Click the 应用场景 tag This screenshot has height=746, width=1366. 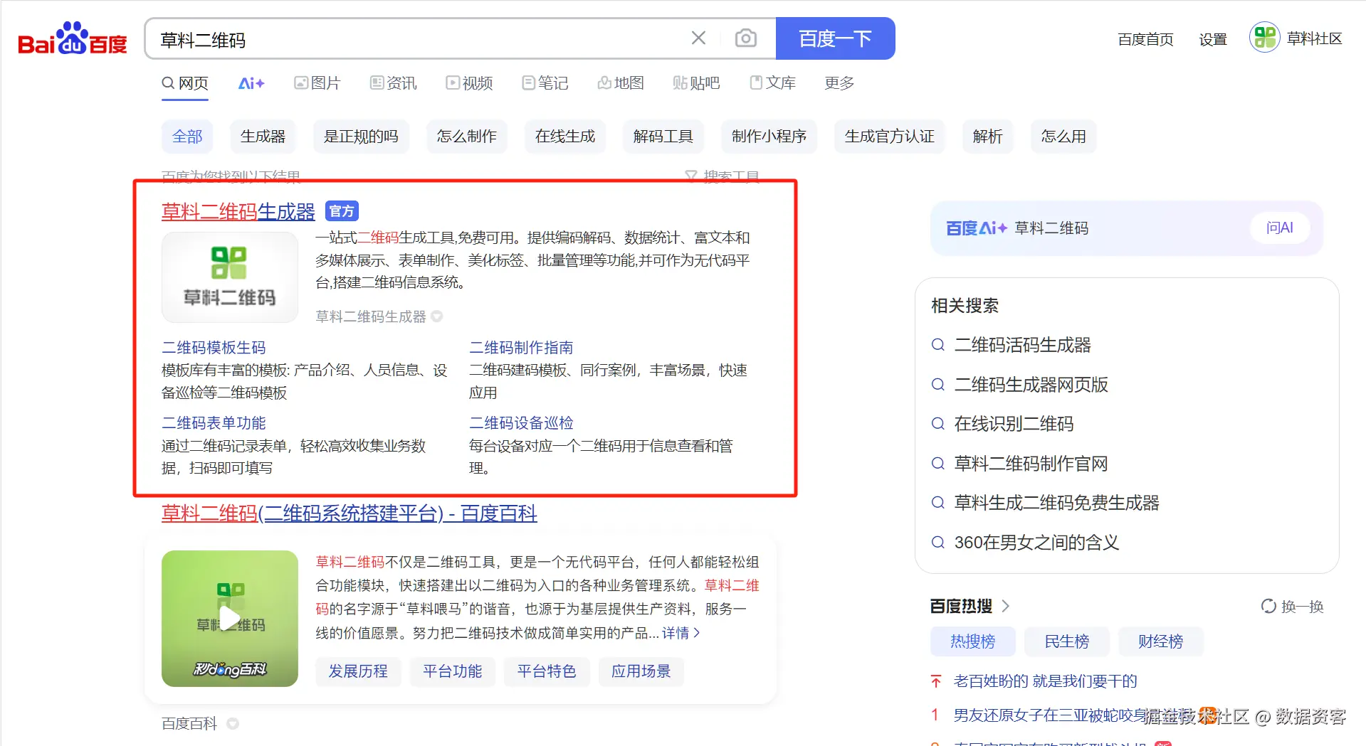(641, 671)
